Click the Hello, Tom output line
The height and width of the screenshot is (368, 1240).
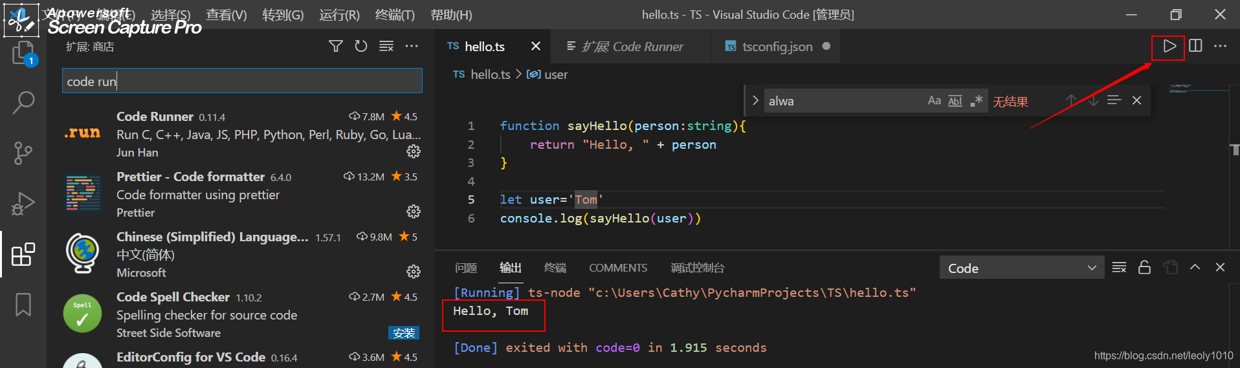(491, 311)
